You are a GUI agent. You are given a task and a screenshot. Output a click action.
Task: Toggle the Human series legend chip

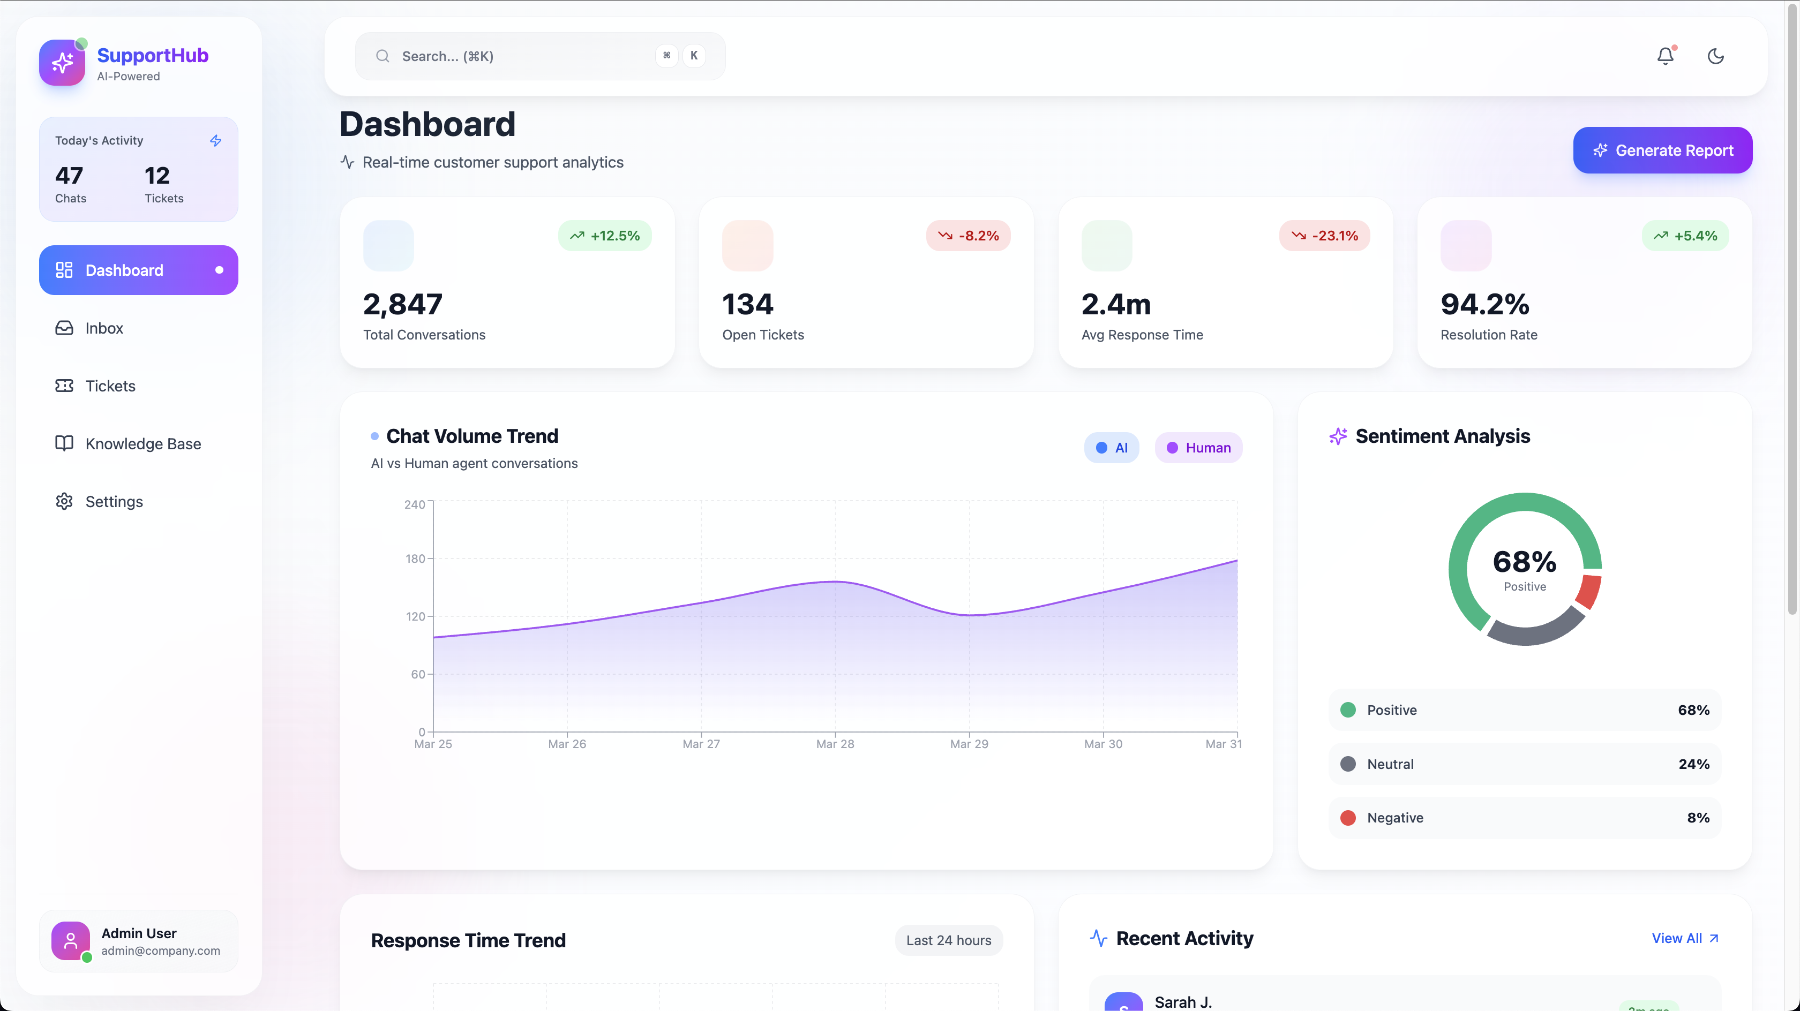(1198, 448)
